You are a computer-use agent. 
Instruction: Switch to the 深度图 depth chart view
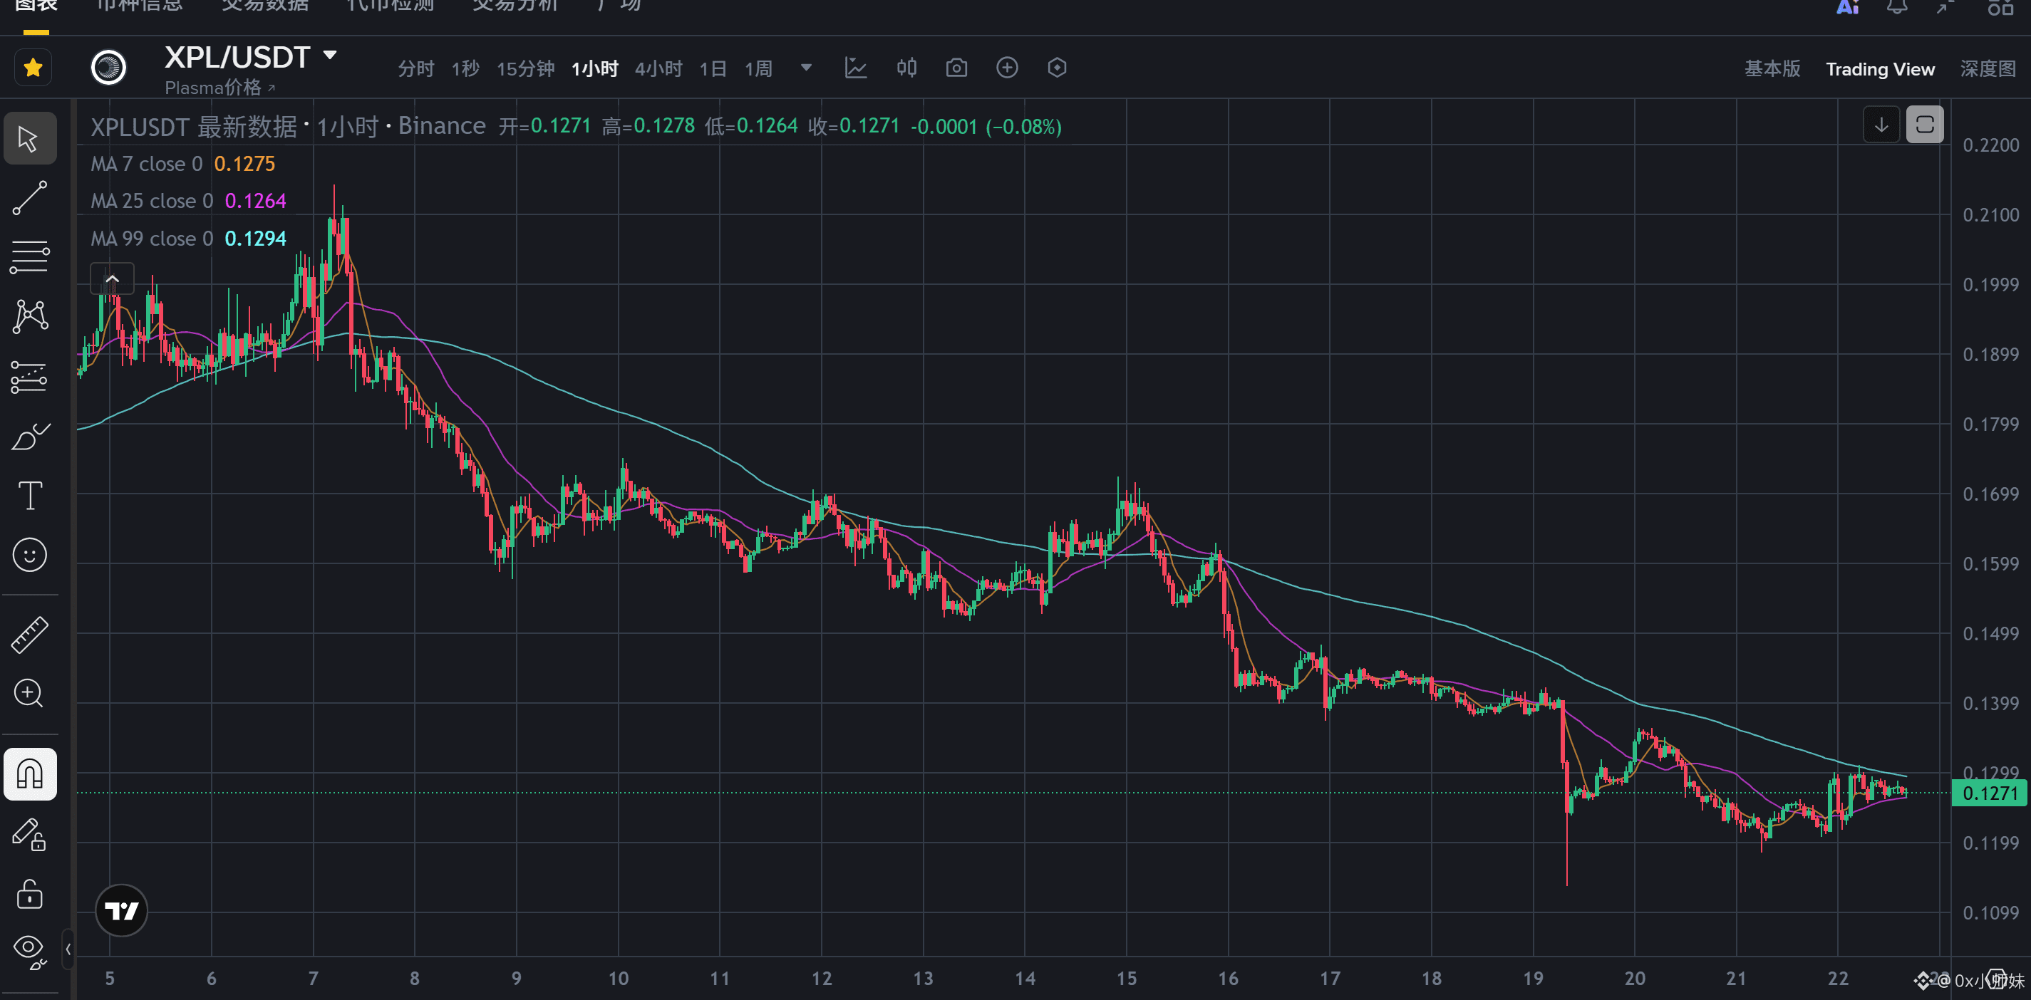click(1987, 68)
